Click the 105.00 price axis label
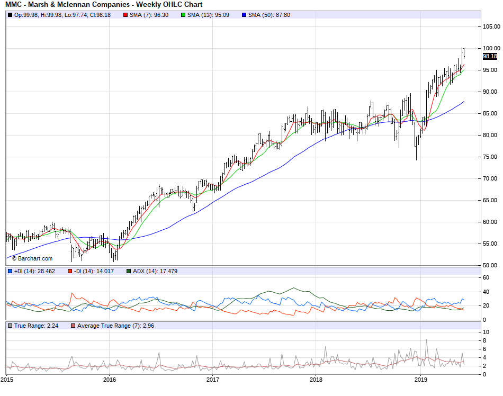The width and height of the screenshot is (503, 396). point(491,26)
